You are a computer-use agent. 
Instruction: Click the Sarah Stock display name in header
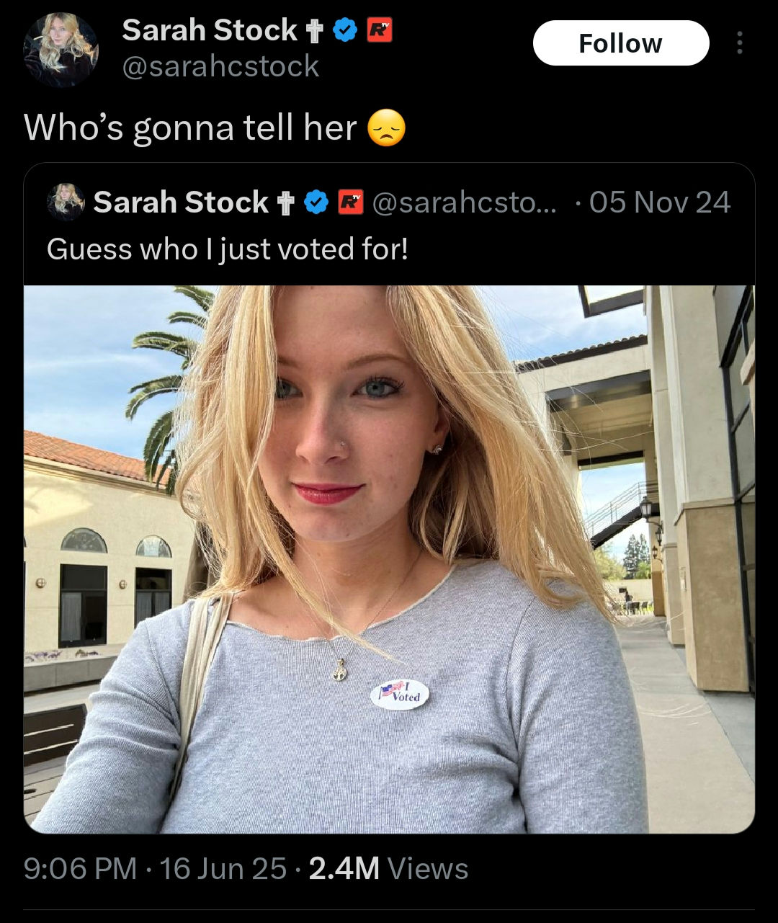point(210,30)
